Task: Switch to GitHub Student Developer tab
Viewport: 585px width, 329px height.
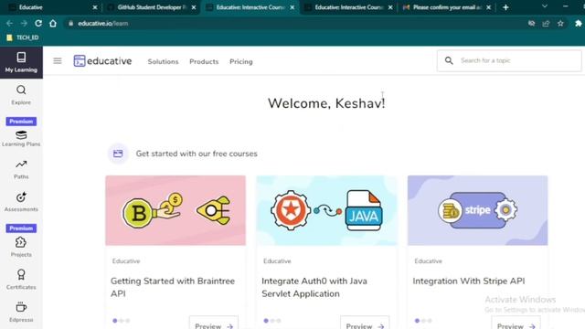Action: point(151,7)
